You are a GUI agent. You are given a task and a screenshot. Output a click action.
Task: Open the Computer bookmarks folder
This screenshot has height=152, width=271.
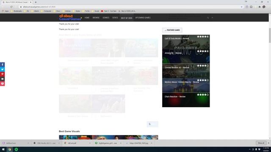coord(46,11)
